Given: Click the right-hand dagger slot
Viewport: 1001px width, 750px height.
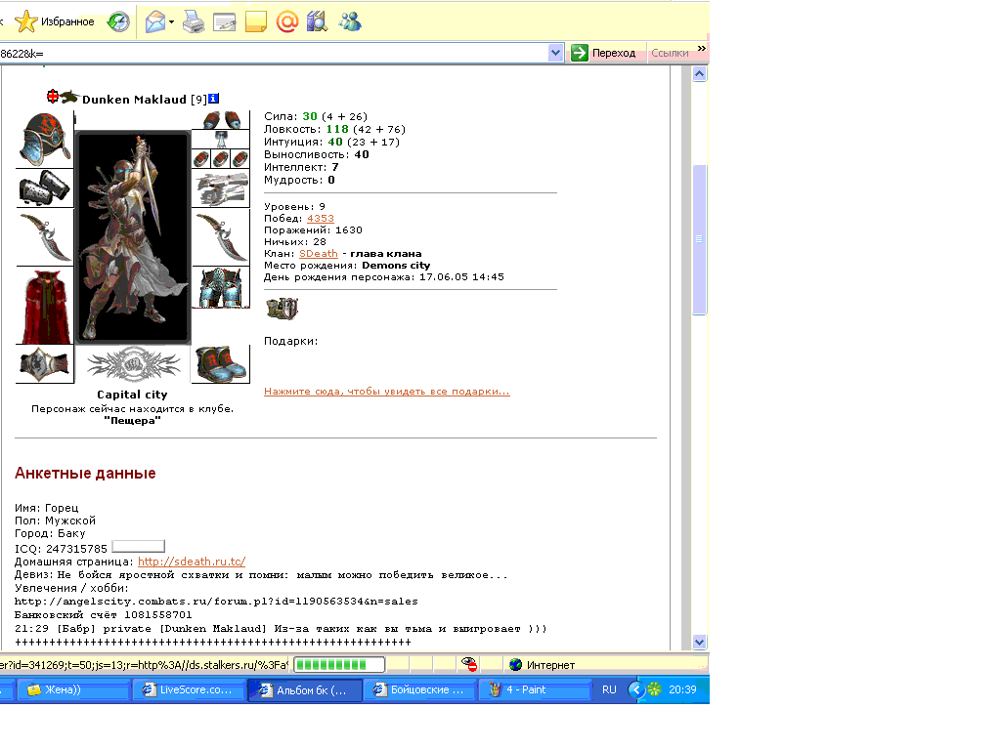Looking at the screenshot, I should click(x=221, y=237).
